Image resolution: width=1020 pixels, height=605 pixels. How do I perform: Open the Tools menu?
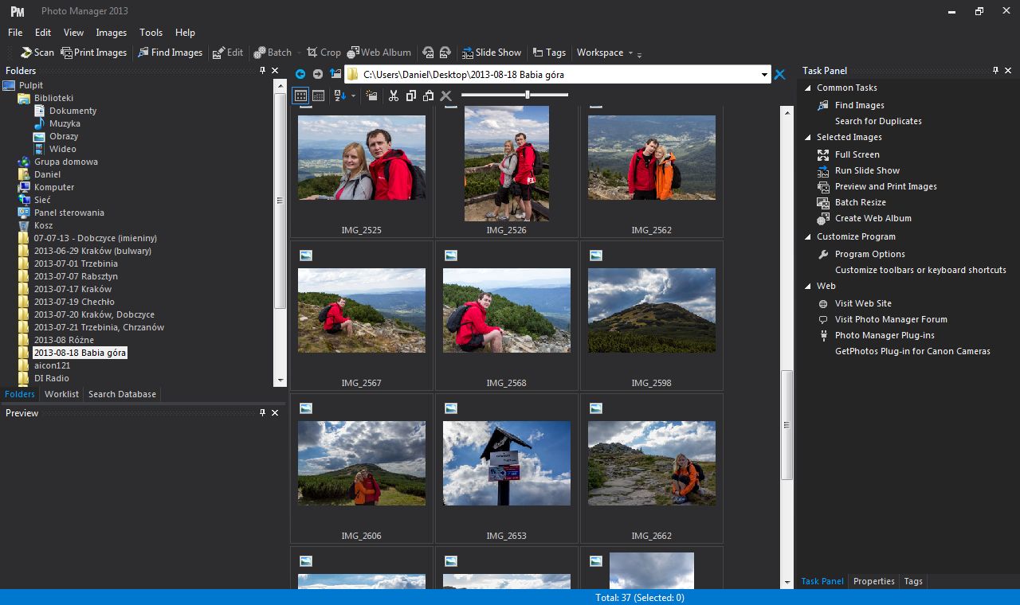[151, 33]
